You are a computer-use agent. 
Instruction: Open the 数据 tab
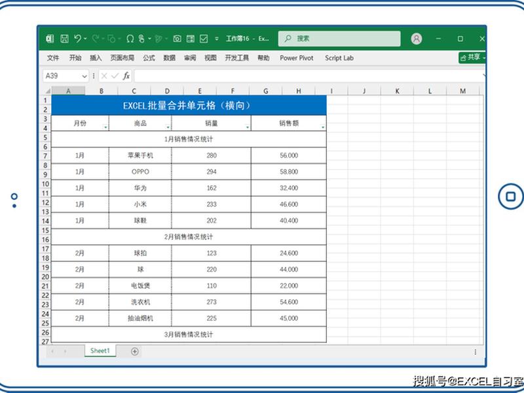(x=170, y=58)
